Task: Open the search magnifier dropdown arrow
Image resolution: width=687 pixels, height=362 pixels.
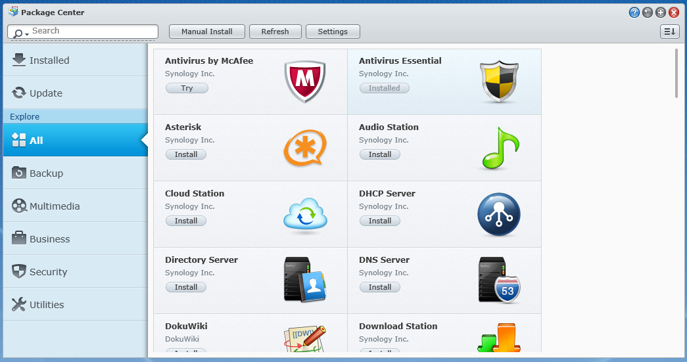Action: coord(27,34)
